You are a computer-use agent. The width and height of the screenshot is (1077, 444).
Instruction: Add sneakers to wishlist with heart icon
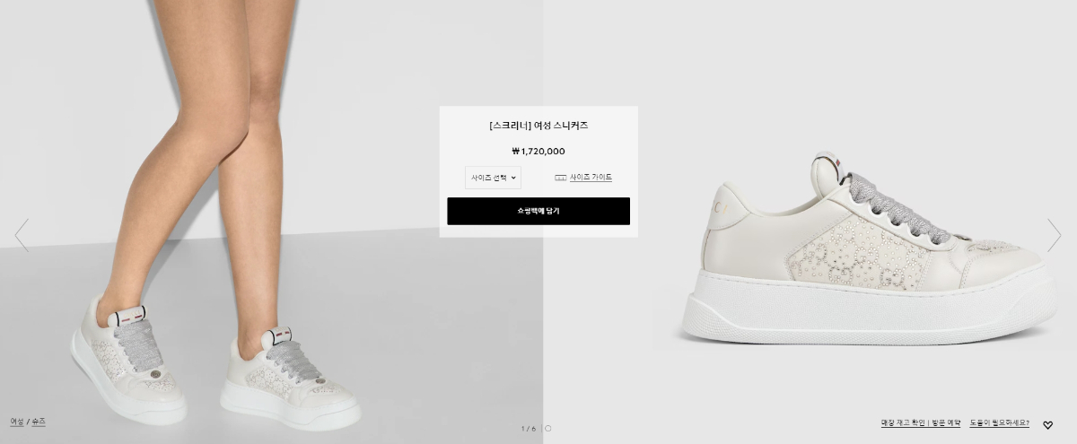click(x=1047, y=425)
